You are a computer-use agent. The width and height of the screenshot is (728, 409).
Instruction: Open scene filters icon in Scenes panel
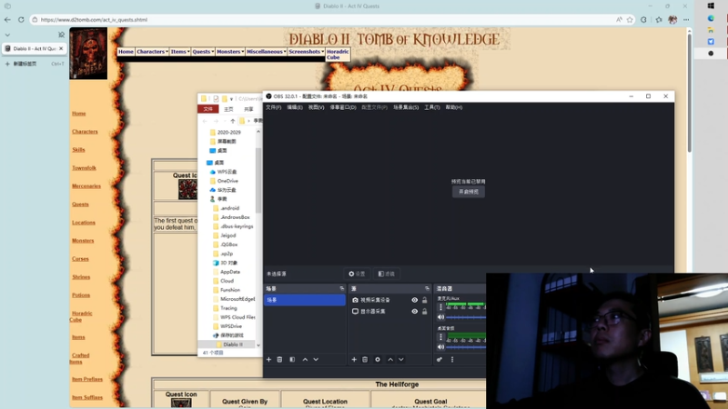pyautogui.click(x=292, y=359)
